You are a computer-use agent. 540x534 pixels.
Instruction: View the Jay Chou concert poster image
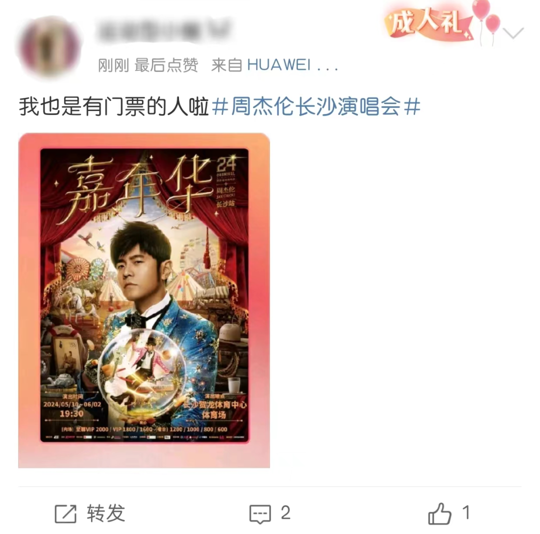(x=144, y=300)
